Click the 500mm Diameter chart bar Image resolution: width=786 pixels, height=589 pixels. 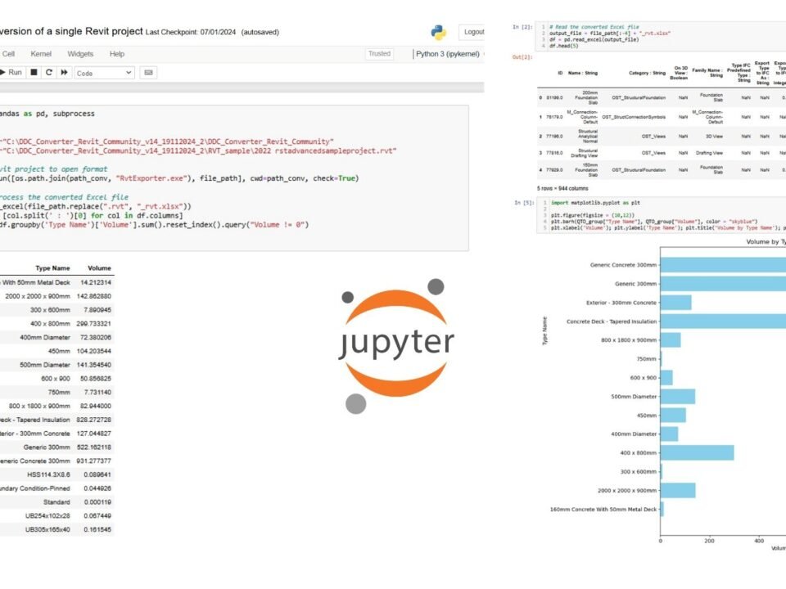tap(678, 397)
